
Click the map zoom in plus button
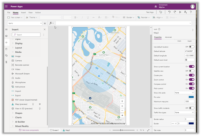[122, 106]
